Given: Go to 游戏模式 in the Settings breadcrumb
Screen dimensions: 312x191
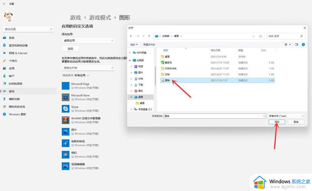Looking at the screenshot, I should tap(100, 18).
